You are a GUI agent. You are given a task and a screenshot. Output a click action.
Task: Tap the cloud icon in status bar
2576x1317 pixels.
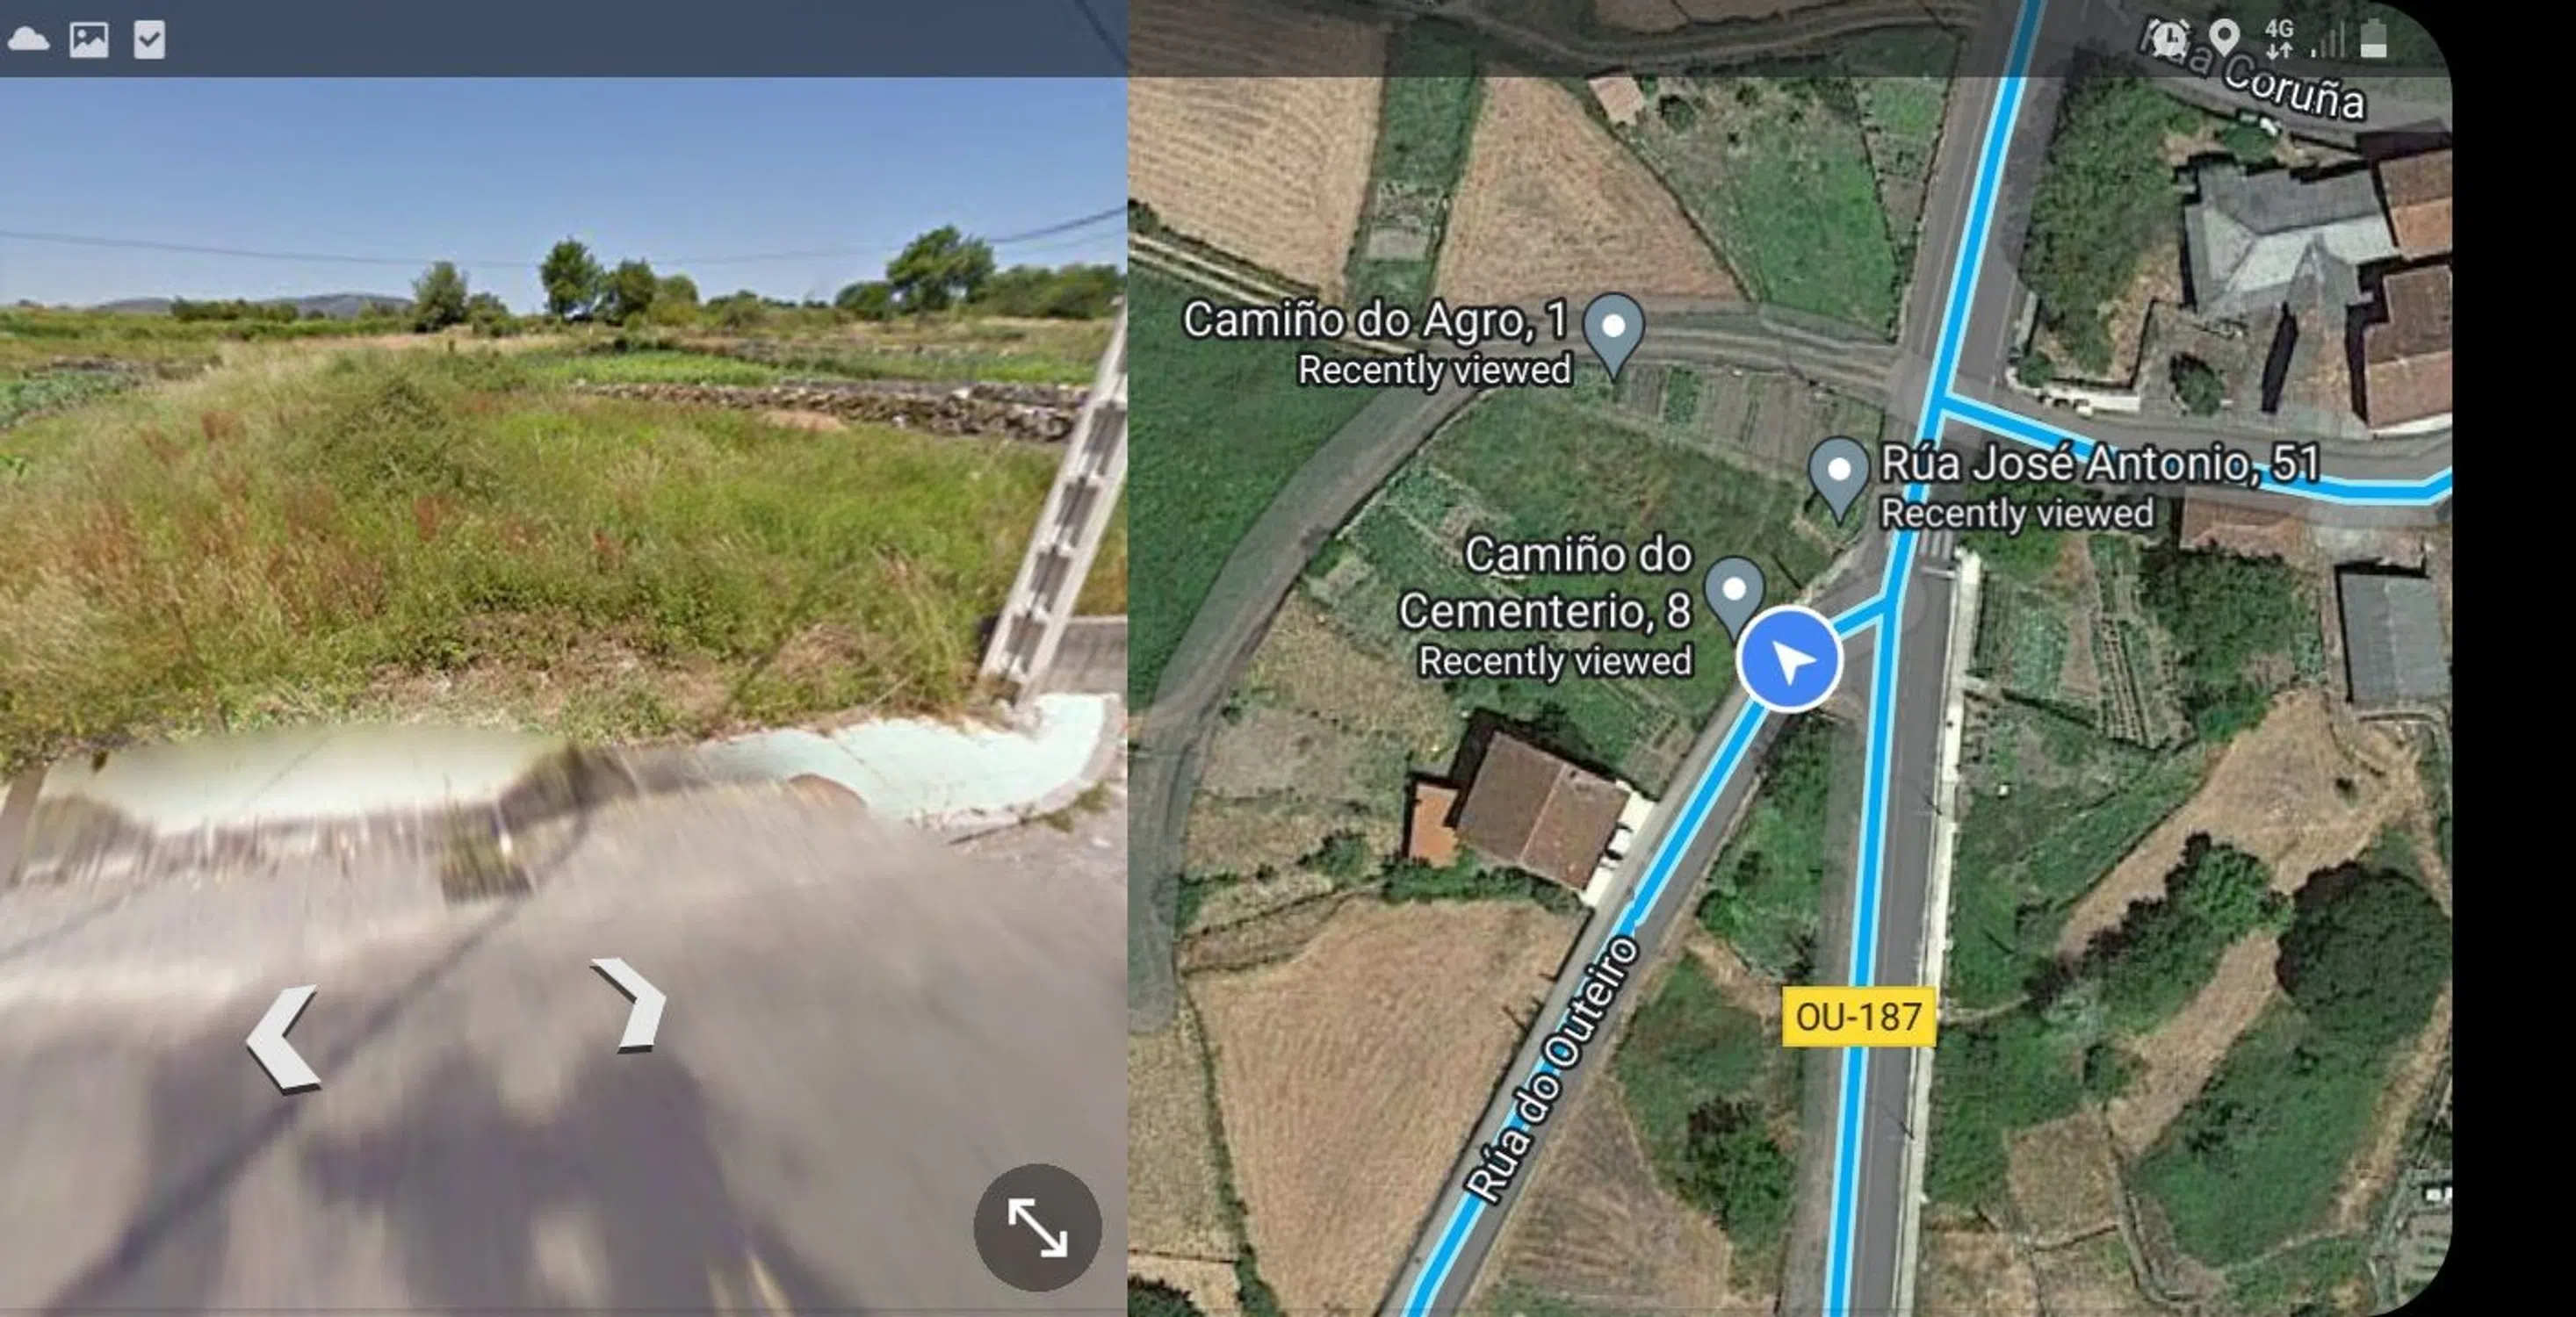coord(28,39)
